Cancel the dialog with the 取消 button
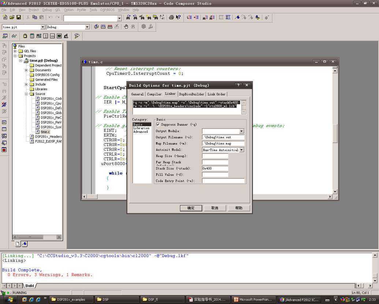Viewport: 379px width, 304px height. coord(215,208)
